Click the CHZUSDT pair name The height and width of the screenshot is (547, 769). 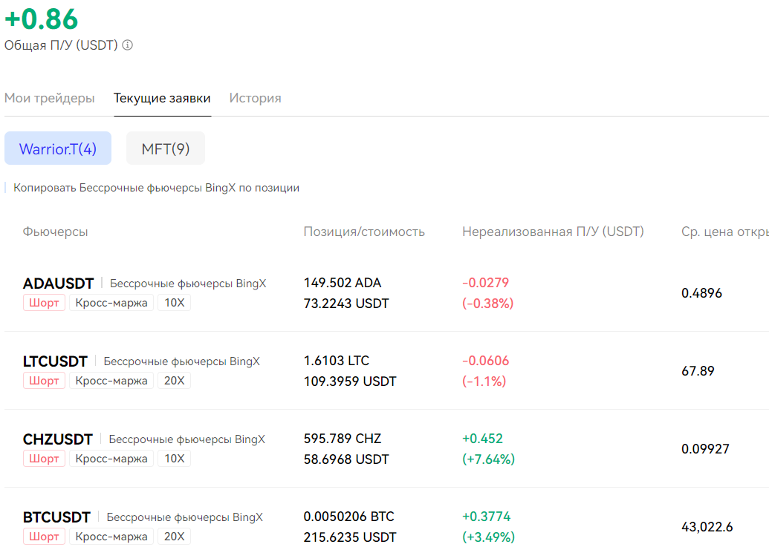tap(58, 439)
